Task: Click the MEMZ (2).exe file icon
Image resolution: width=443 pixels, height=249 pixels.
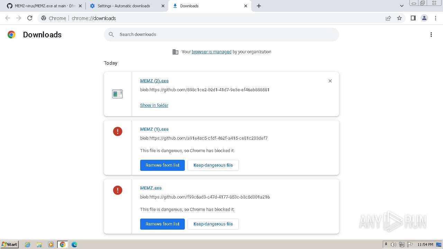Action: [x=117, y=94]
